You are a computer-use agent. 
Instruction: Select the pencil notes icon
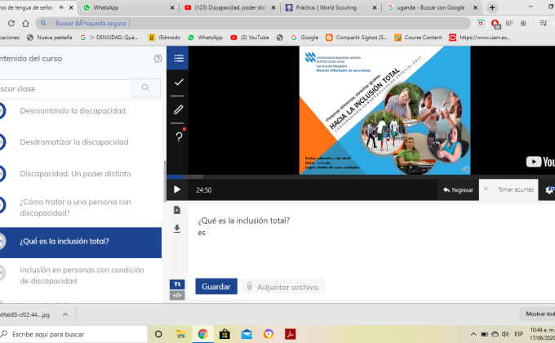tap(179, 110)
